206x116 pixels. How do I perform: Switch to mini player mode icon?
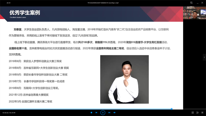pos(191,3)
